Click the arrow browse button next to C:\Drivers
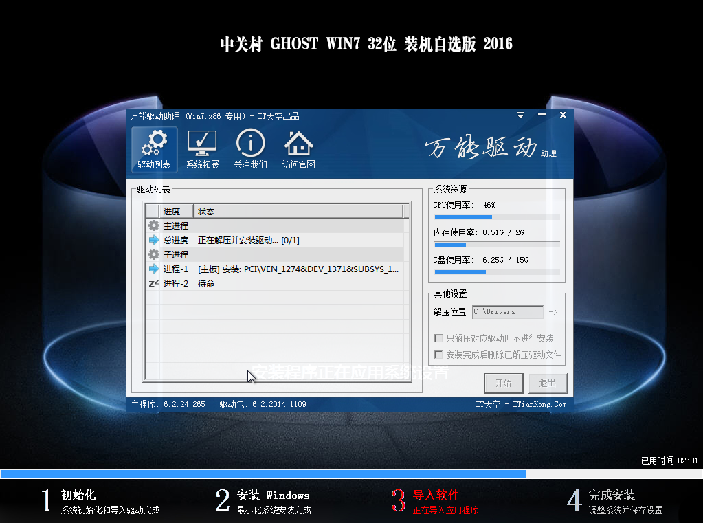Image resolution: width=703 pixels, height=523 pixels. coord(553,312)
